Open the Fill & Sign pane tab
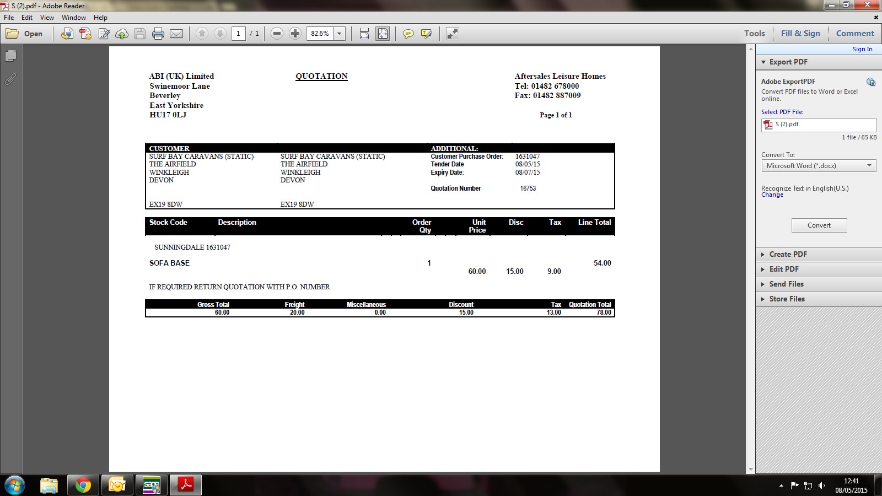Image resolution: width=882 pixels, height=496 pixels. (800, 34)
